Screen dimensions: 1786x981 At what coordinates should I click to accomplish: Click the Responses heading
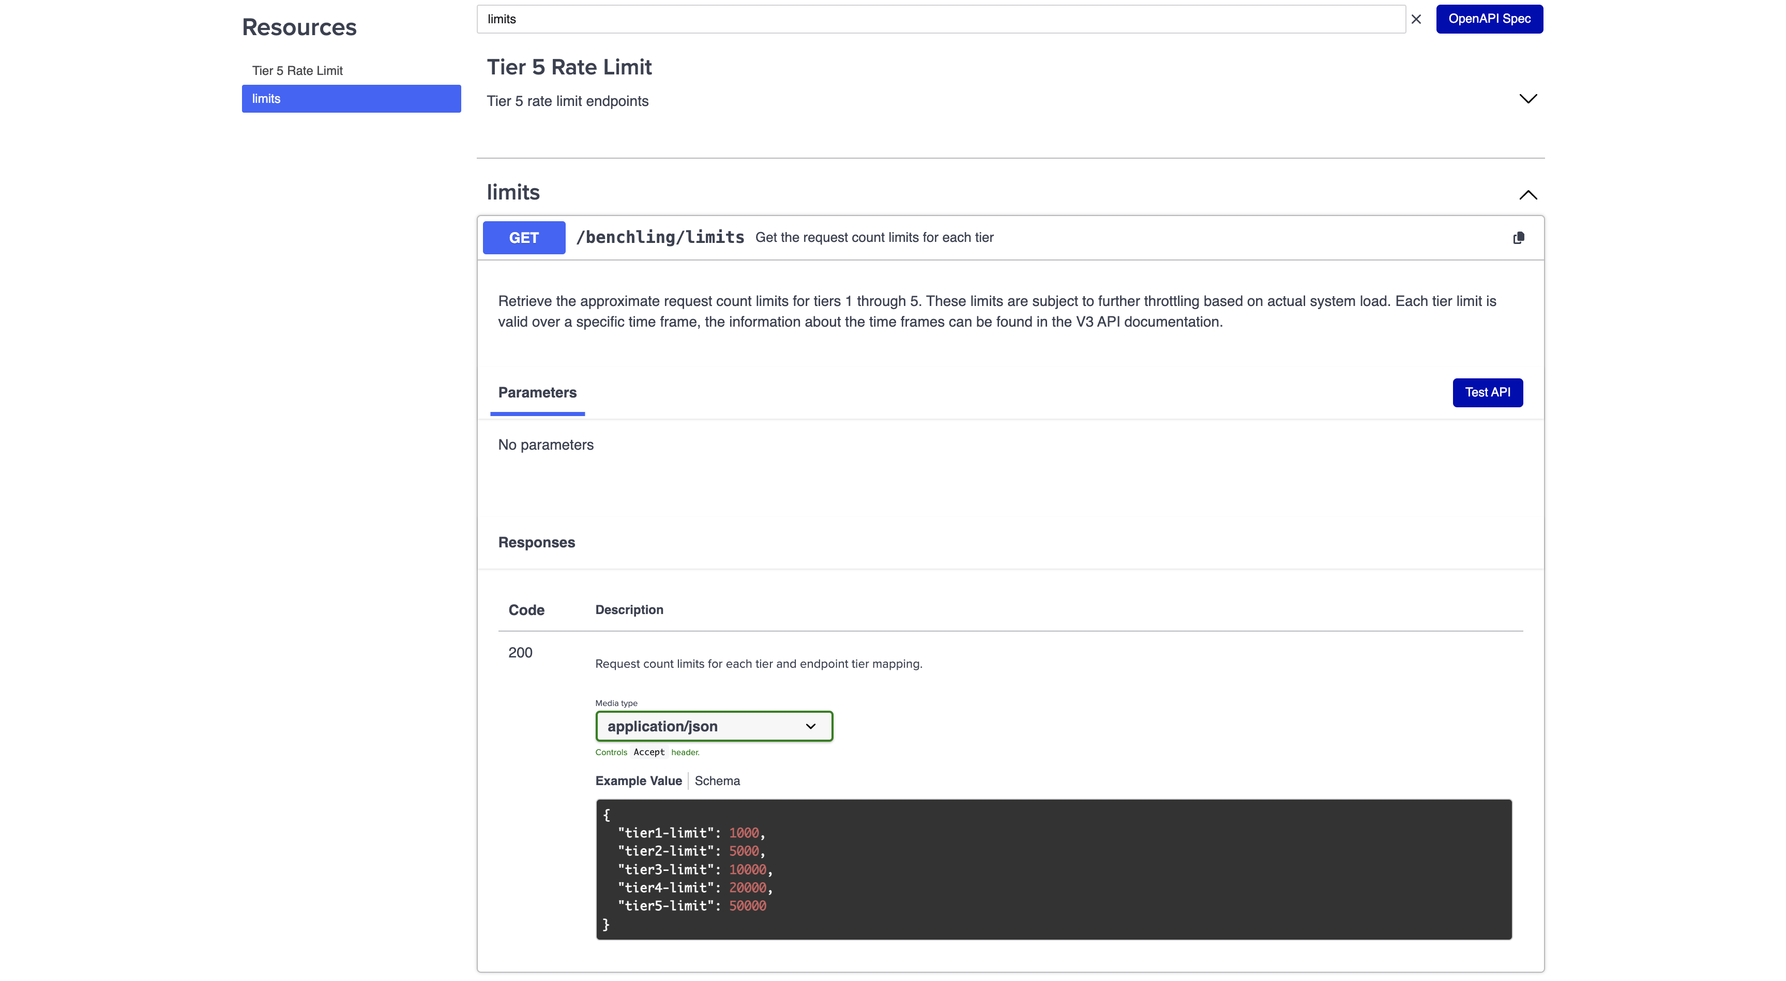click(x=537, y=543)
